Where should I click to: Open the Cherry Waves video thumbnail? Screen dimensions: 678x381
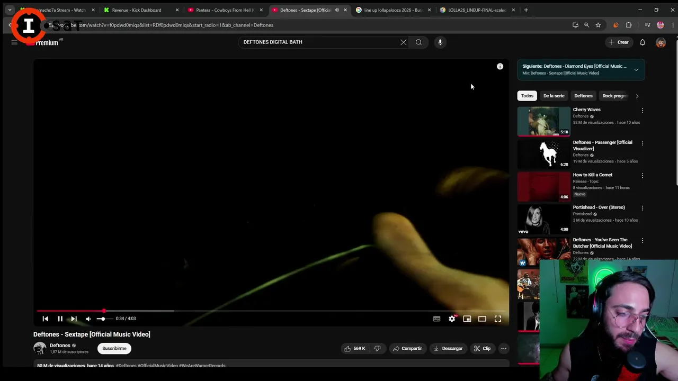point(544,121)
